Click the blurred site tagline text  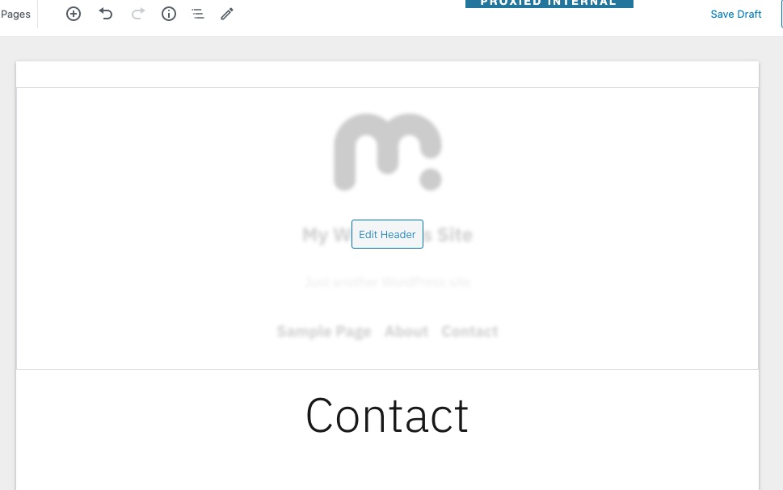pyautogui.click(x=388, y=283)
